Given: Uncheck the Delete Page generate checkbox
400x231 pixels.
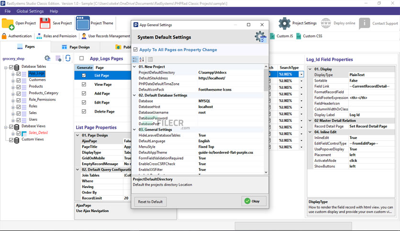Looking at the screenshot, I should click(84, 111).
